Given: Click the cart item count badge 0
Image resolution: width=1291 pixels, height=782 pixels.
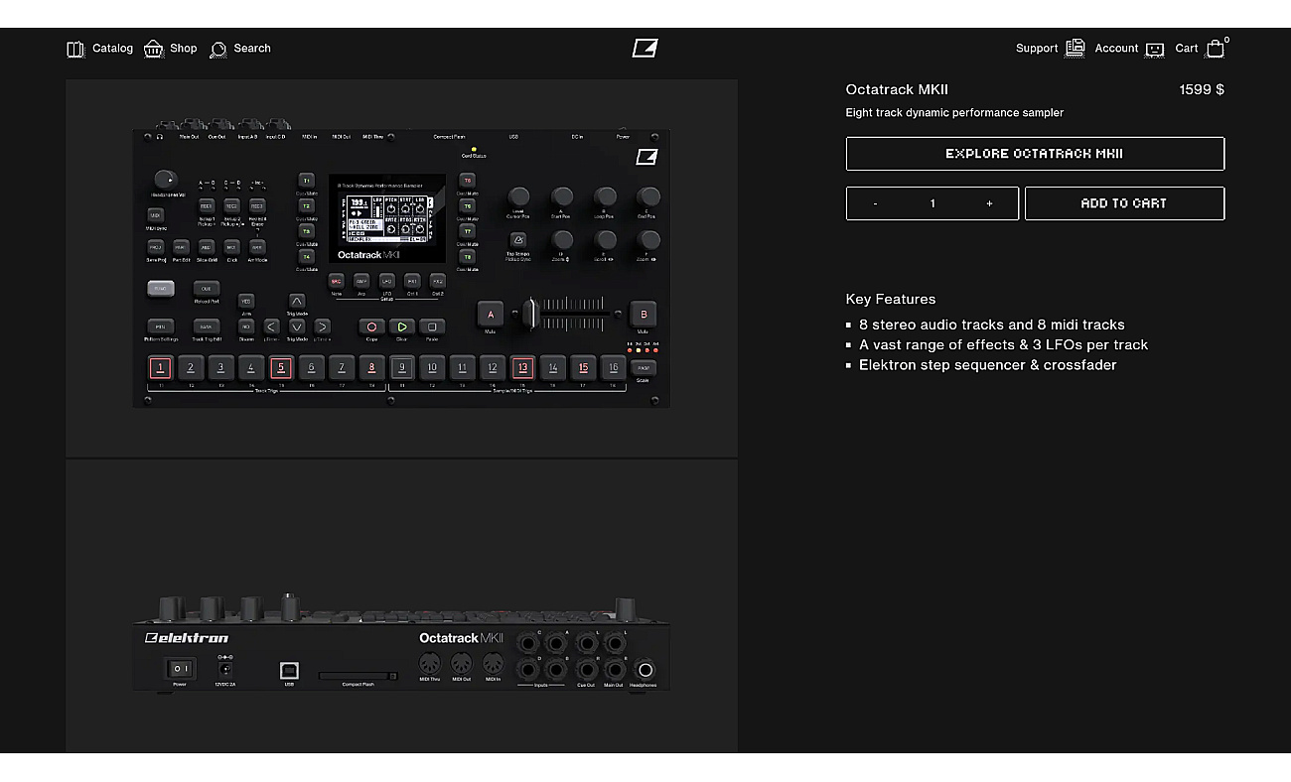Looking at the screenshot, I should 1226,41.
